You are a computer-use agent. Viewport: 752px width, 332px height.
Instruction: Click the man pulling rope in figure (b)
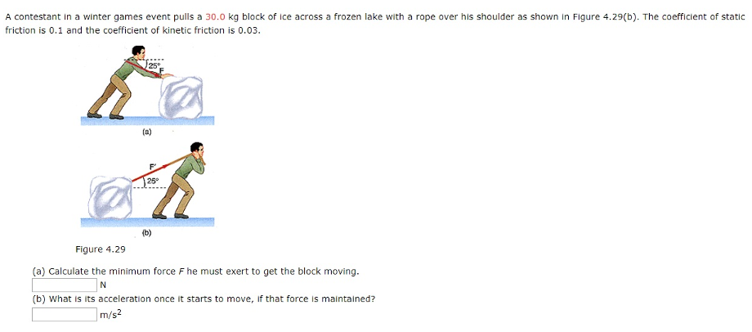tap(180, 180)
